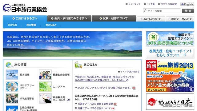Go to TOPICS submenu item

(x=12, y=25)
